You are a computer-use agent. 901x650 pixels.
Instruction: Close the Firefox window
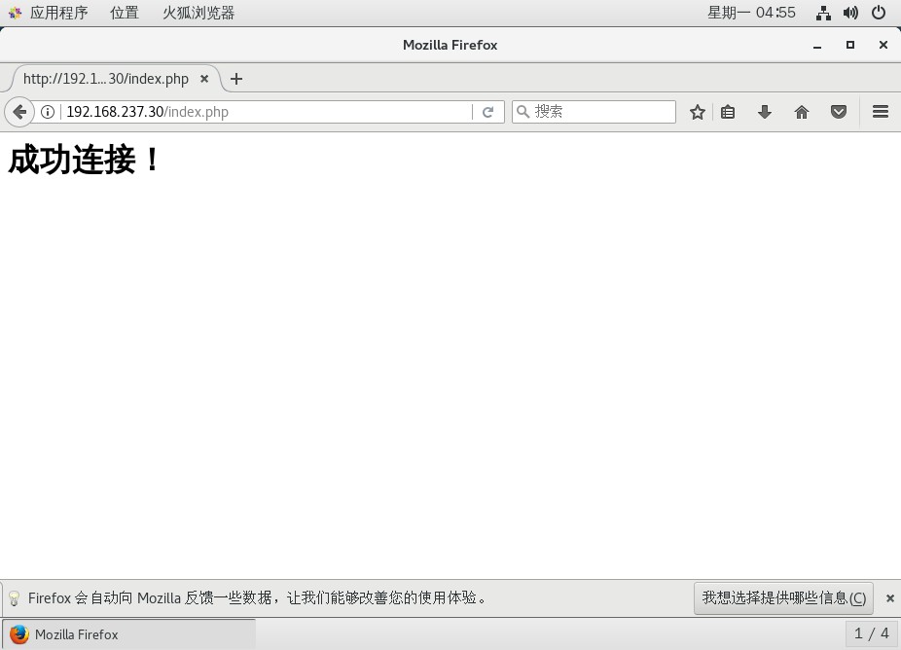[x=883, y=45]
